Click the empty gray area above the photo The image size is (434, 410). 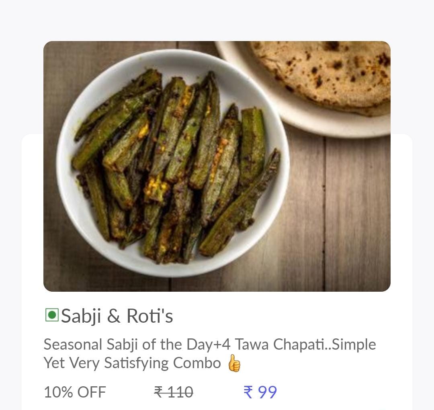click(217, 20)
